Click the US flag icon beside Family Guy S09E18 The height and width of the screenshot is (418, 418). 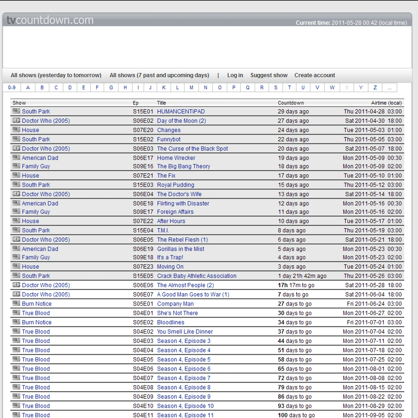click(16, 257)
